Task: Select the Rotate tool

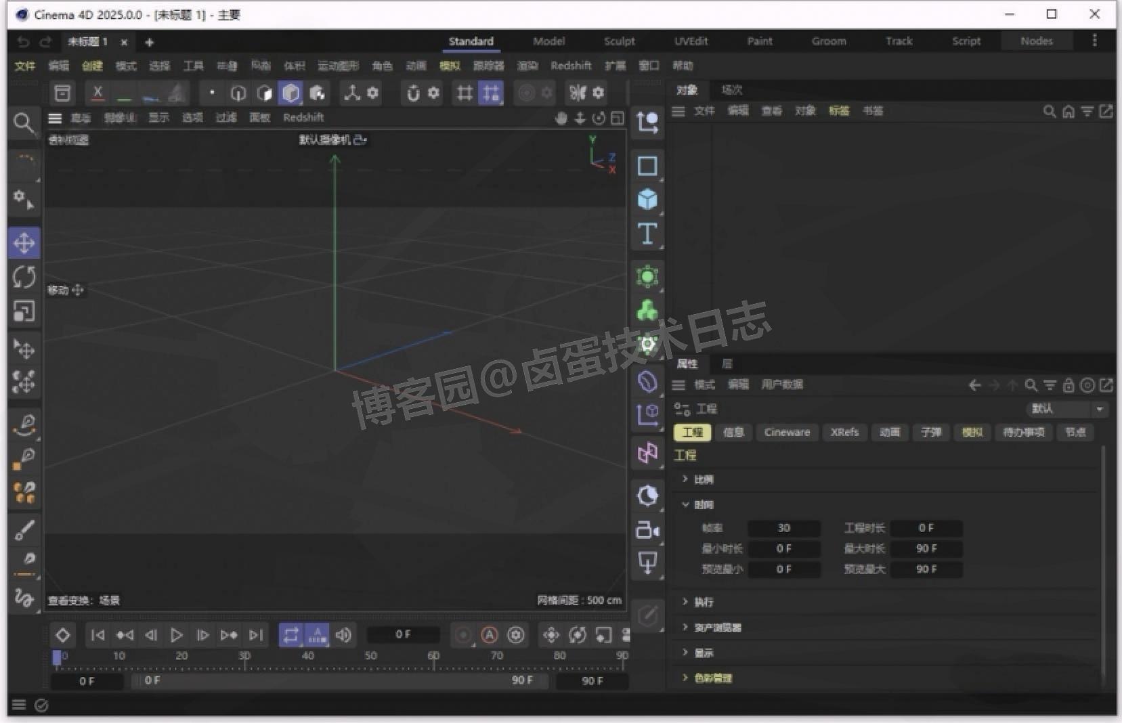Action: (x=24, y=277)
